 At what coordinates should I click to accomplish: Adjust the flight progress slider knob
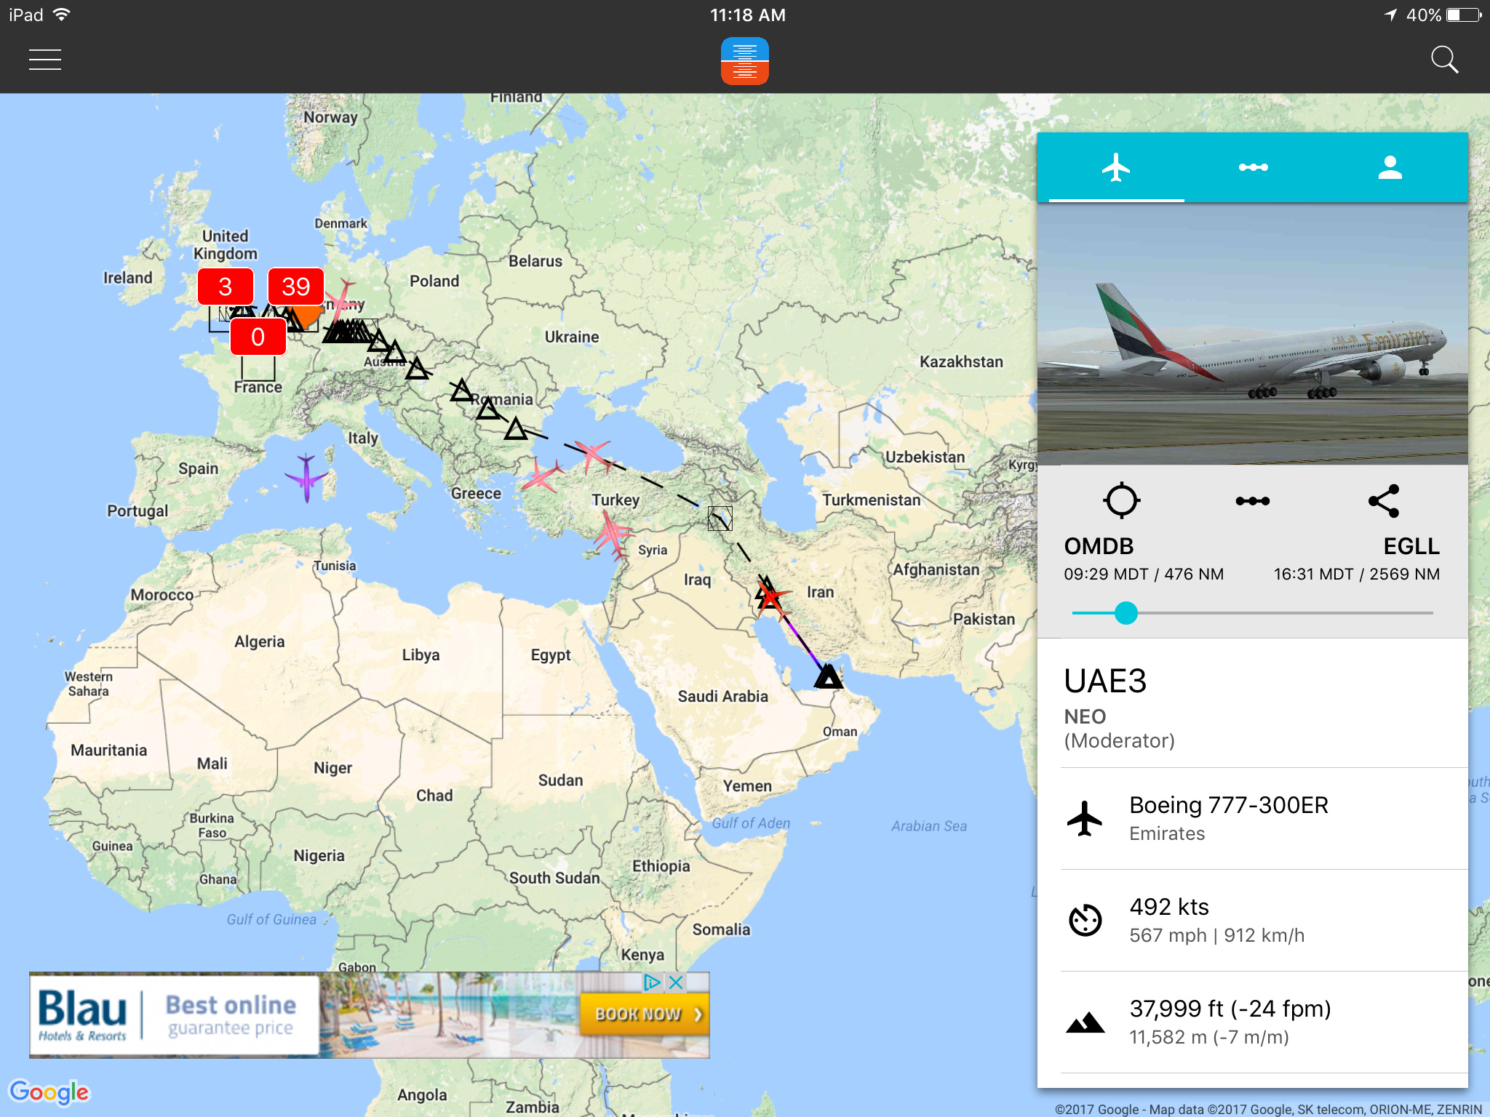[x=1126, y=613]
